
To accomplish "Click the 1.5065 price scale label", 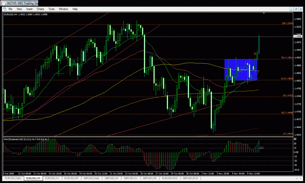I will pyautogui.click(x=298, y=19).
